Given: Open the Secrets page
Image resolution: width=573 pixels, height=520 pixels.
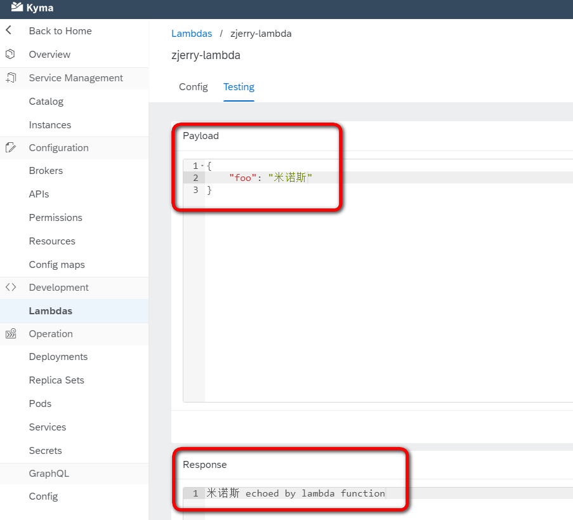Looking at the screenshot, I should coord(45,451).
